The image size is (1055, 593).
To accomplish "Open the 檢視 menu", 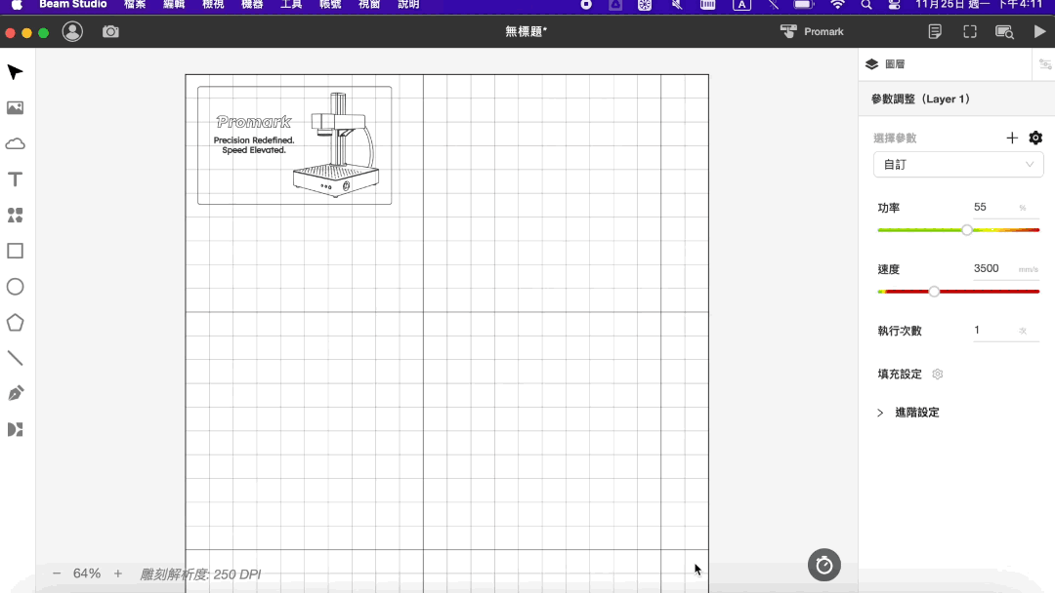I will point(213,5).
